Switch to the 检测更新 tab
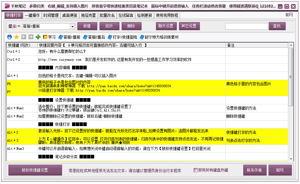Screen dimensions: 300x184 (145, 16)
